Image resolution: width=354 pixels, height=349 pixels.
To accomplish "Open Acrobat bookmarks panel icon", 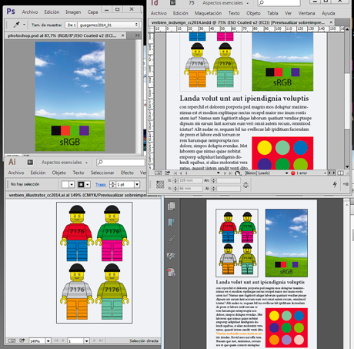I will pos(171,223).
